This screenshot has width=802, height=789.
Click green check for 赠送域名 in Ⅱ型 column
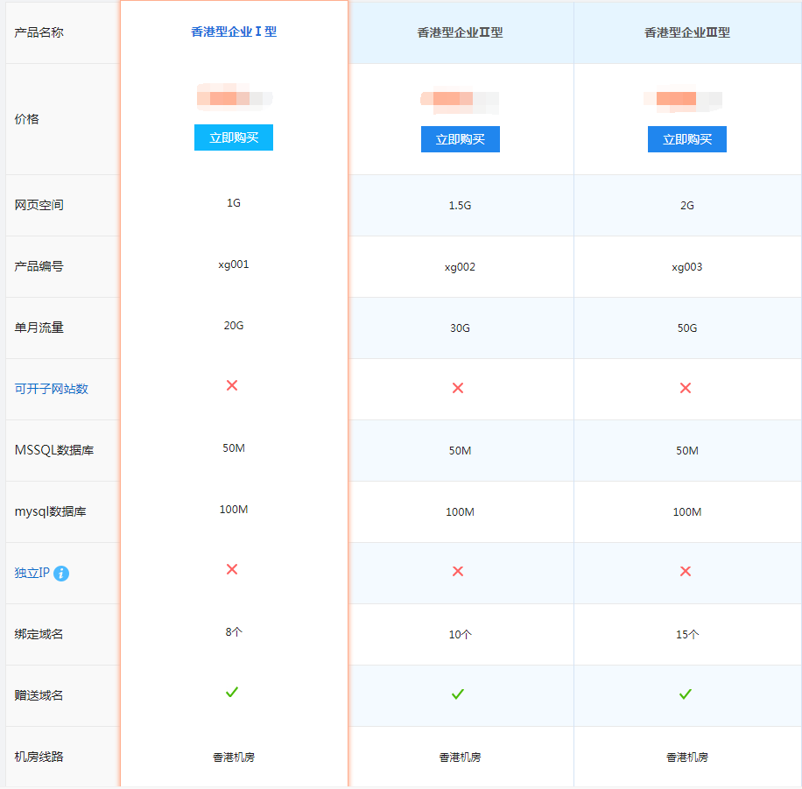(458, 694)
